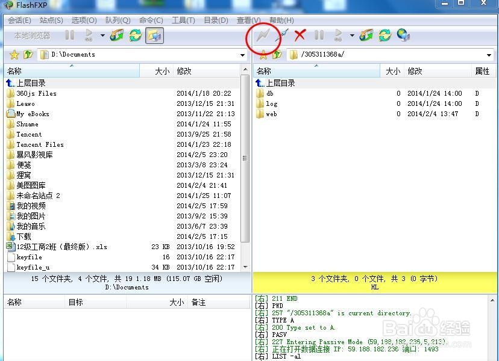Click the local file list scroll-up arrow
The width and height of the screenshot is (499, 361).
245,69
